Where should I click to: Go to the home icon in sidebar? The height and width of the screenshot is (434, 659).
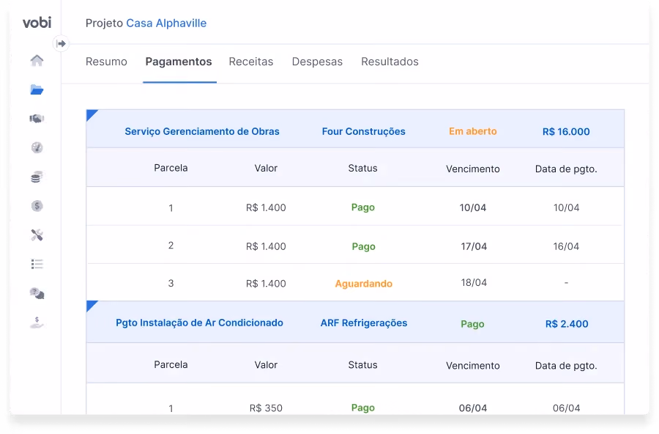37,60
